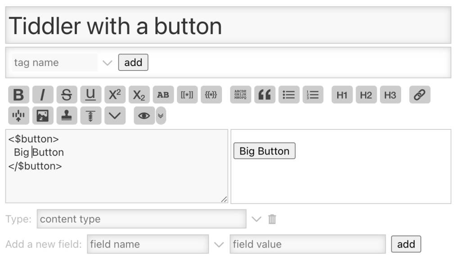Format selection as quote block
The width and height of the screenshot is (461, 270).
tap(265, 94)
